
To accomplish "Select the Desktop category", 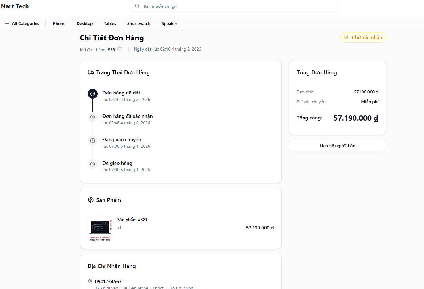I will point(84,23).
